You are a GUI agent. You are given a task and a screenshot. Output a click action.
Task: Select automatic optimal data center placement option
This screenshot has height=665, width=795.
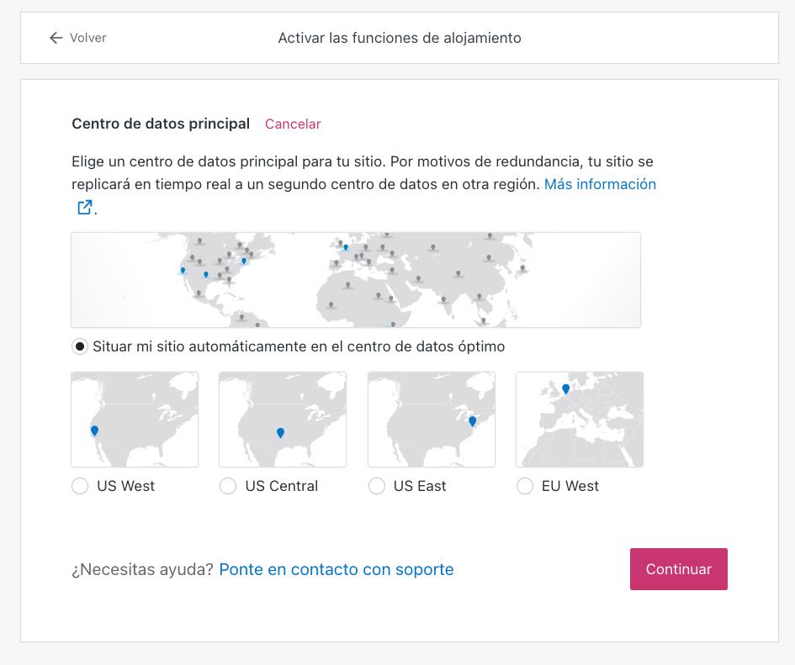[80, 346]
